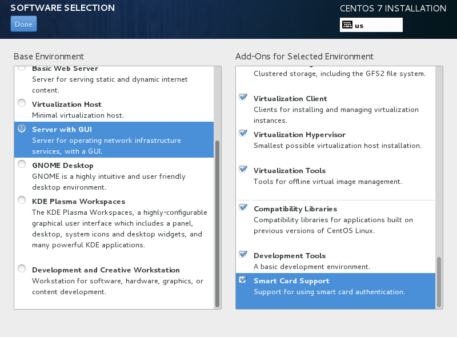The height and width of the screenshot is (337, 457).
Task: Pick KDE Plasma Workspaces radio button
Action: (x=22, y=200)
